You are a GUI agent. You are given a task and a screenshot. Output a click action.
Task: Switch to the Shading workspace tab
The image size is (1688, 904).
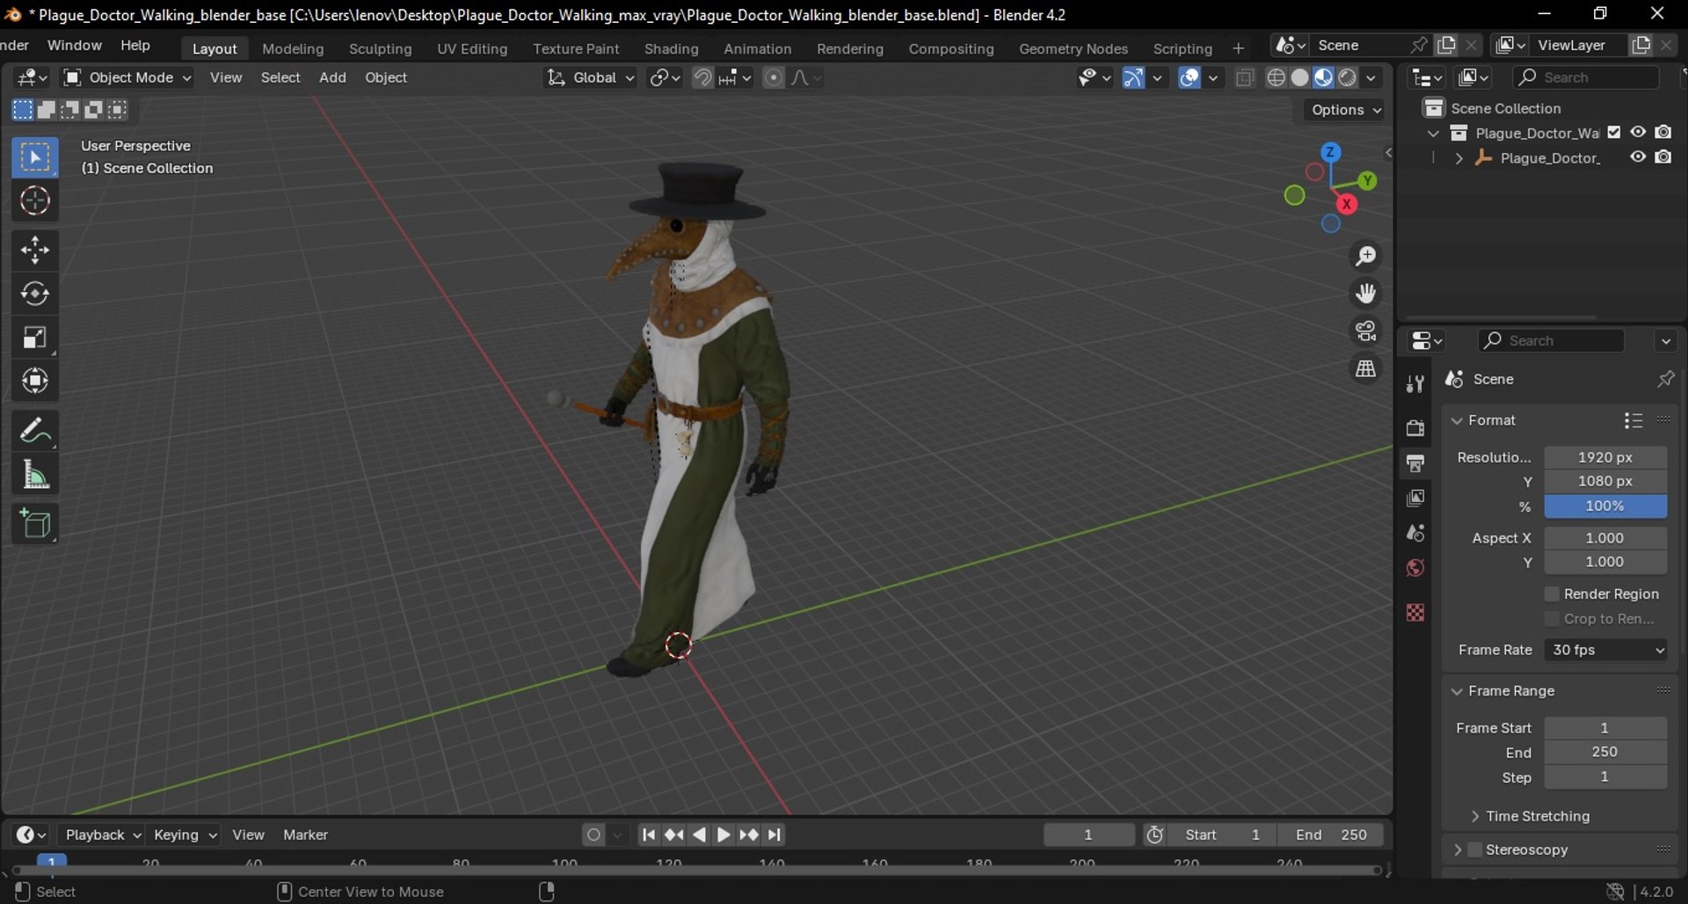point(671,48)
